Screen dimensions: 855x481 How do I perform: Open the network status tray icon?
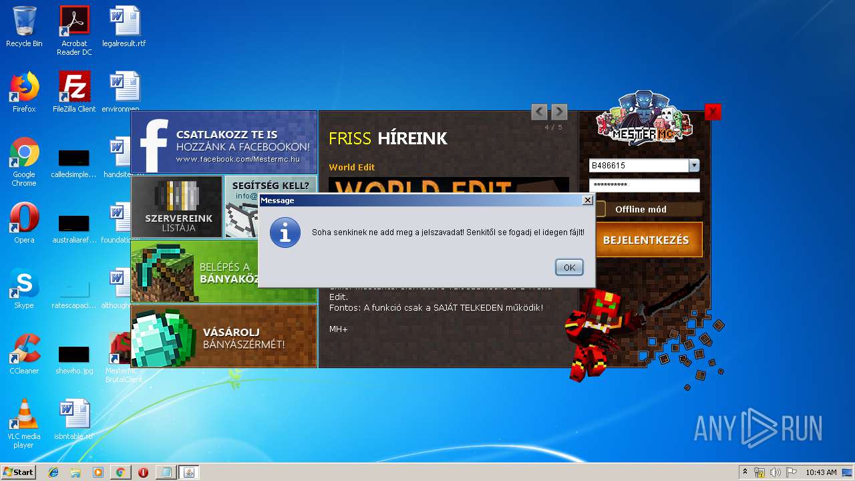point(759,472)
